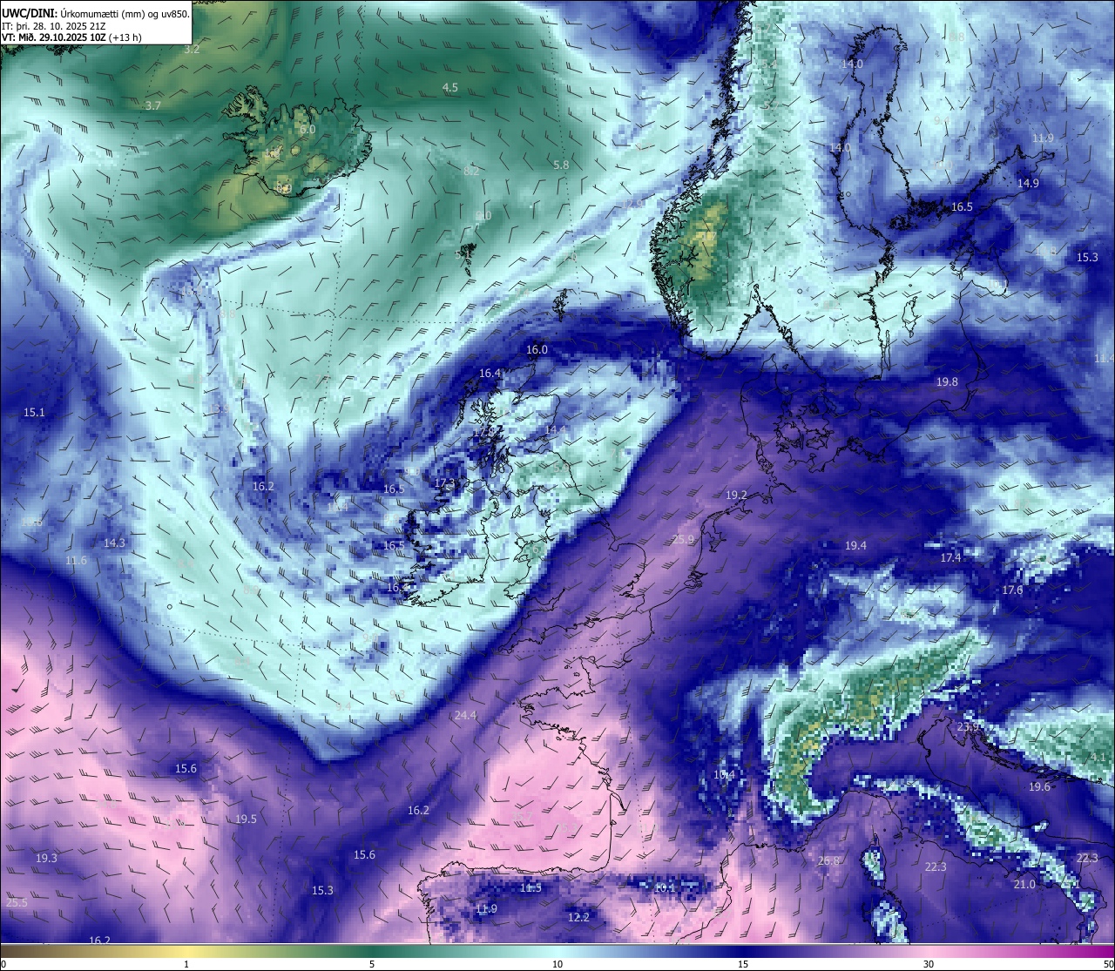Screen dimensions: 1115x971
Task: Click the 5.8 value label
Action: pyautogui.click(x=561, y=165)
